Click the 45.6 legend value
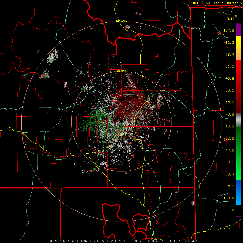Viewport: 243px width, 243px height. tap(230, 78)
